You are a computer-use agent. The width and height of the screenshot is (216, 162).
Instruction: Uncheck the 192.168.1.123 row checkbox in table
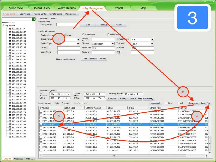pyautogui.click(x=41, y=124)
